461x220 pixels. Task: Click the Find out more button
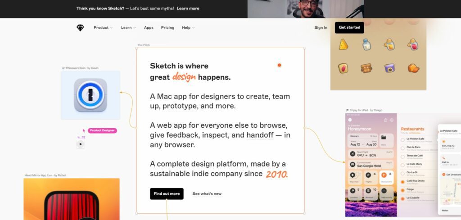coord(167,194)
